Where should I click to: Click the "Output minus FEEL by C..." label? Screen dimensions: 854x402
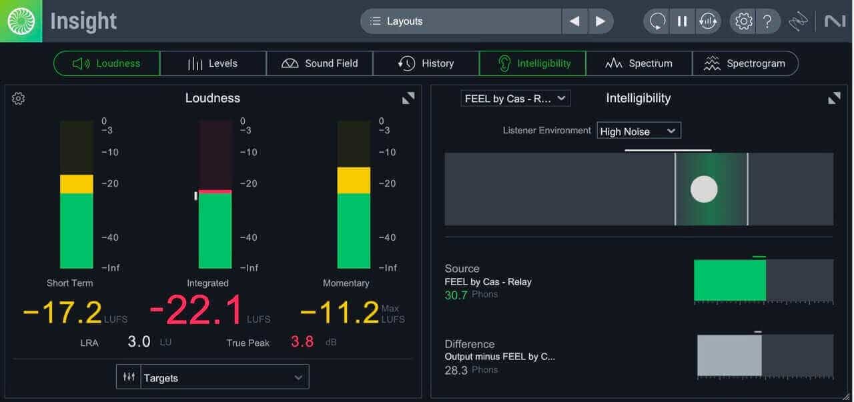pos(500,357)
